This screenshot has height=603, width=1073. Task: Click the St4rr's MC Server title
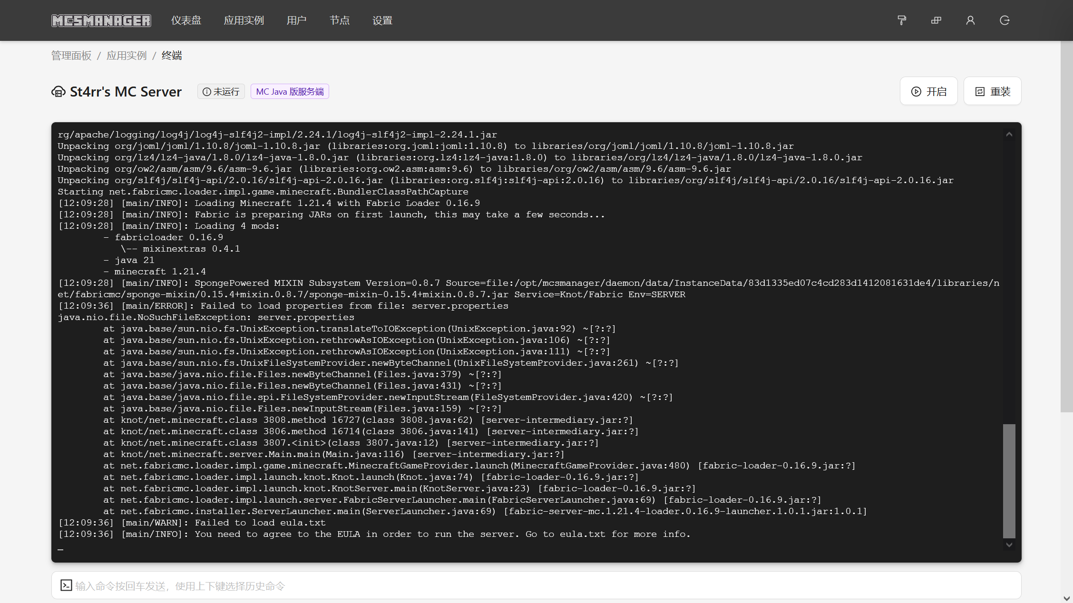pos(126,91)
